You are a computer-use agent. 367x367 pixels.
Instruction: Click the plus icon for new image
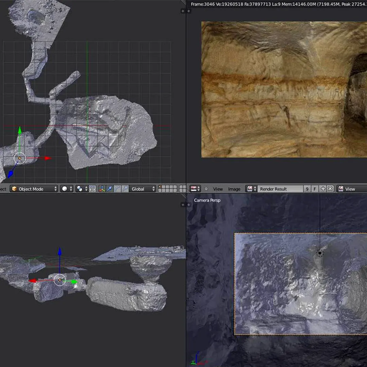(x=323, y=189)
